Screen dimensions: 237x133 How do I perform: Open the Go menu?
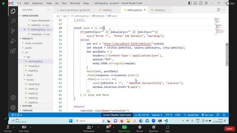57,3
